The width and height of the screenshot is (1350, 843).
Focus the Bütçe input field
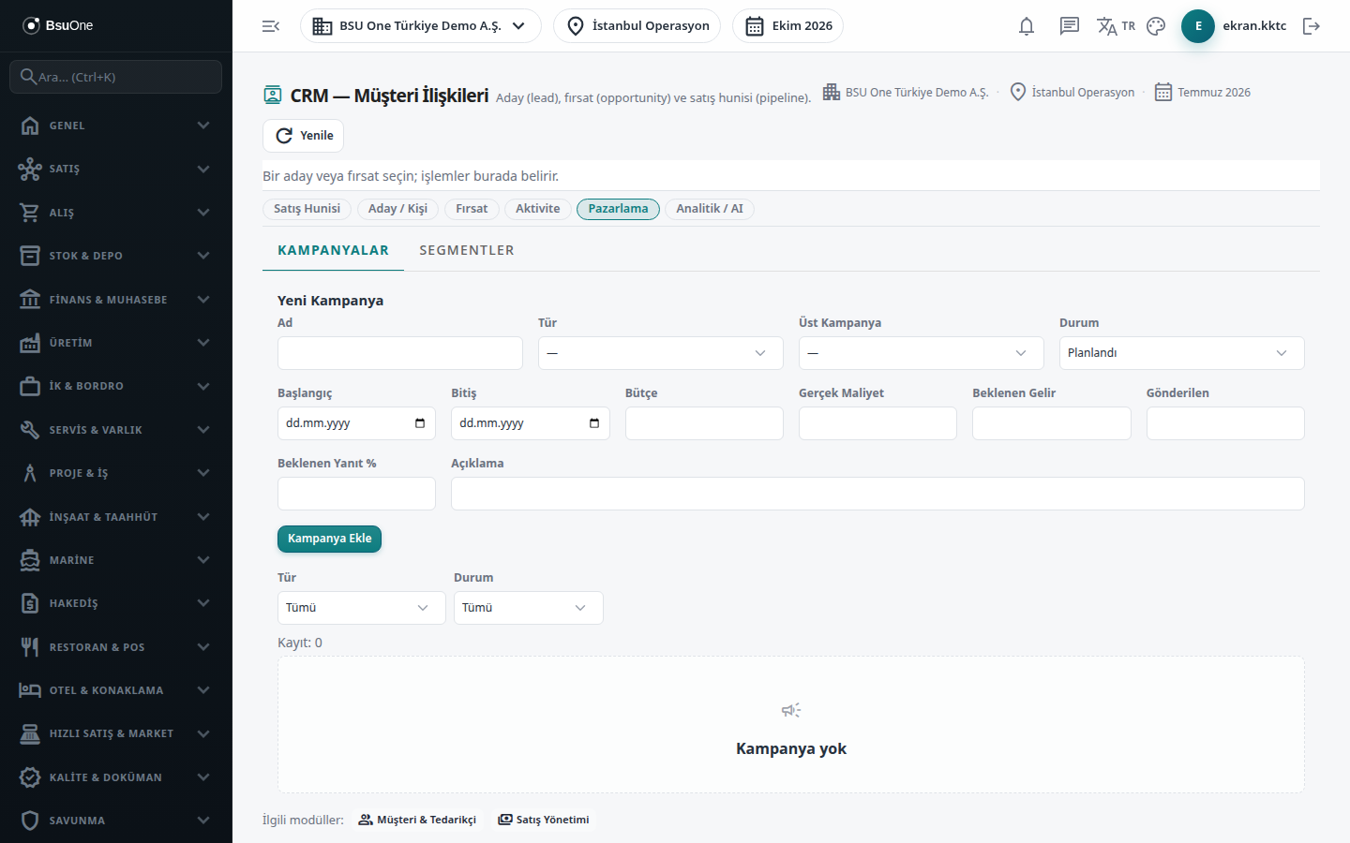tap(704, 423)
